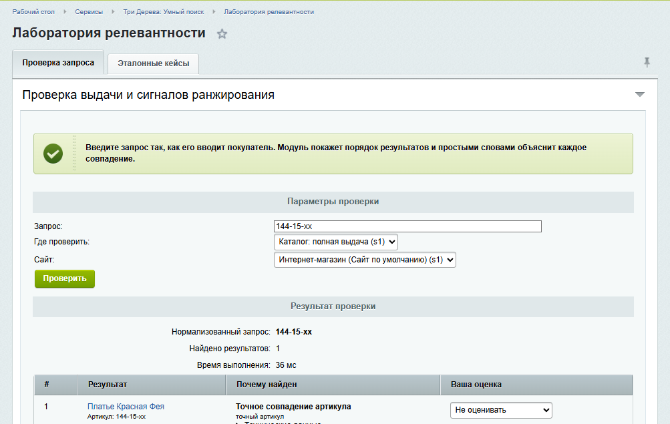Viewport: 670px width, 424px height.
Task: Open the Где проверить dropdown
Action: [336, 242]
